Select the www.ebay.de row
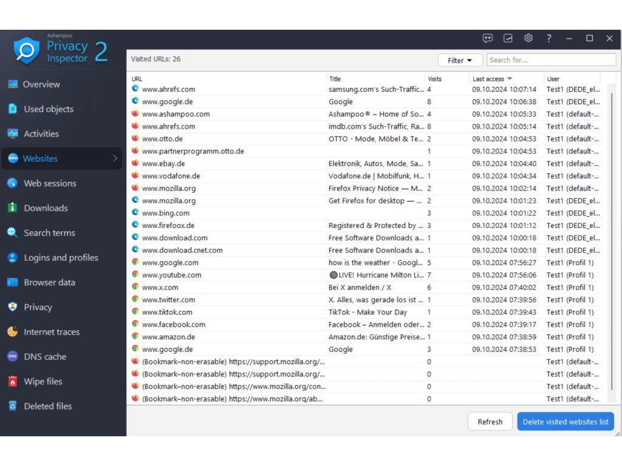This screenshot has height=466, width=622. (366, 163)
